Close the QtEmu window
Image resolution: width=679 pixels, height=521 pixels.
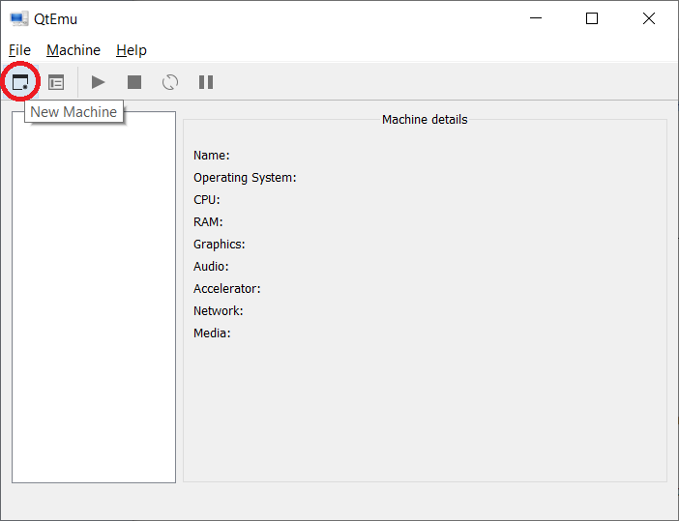click(647, 18)
